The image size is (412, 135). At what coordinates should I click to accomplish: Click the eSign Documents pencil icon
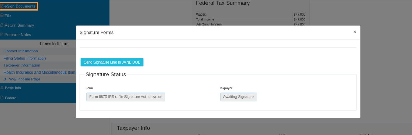(2, 6)
